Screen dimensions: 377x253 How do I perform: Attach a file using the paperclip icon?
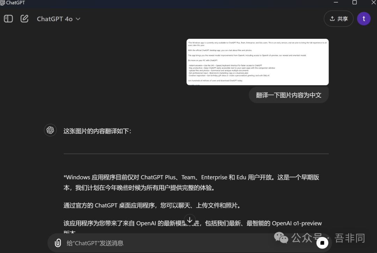(58, 243)
